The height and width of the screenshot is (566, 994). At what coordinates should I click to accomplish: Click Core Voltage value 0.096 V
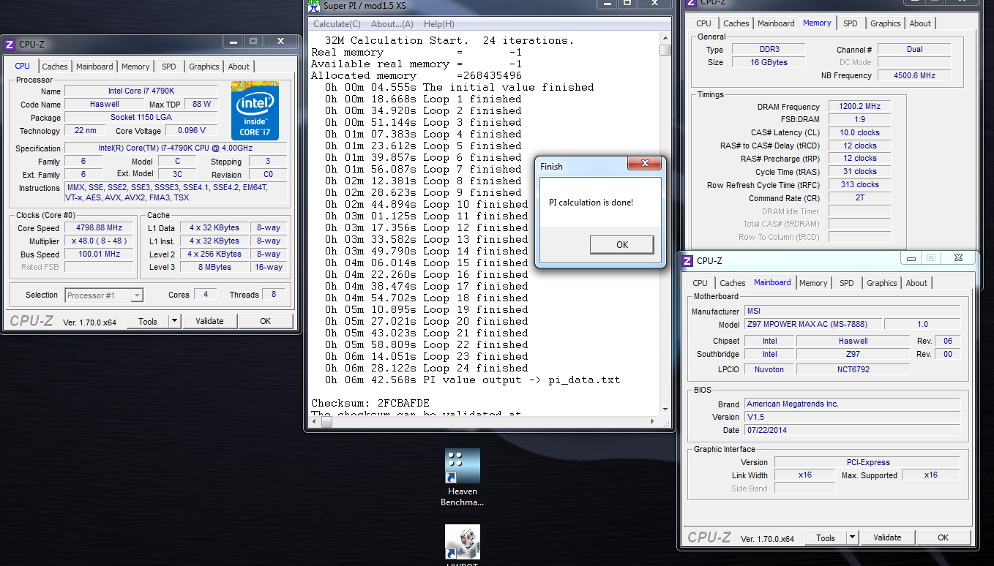tap(192, 131)
